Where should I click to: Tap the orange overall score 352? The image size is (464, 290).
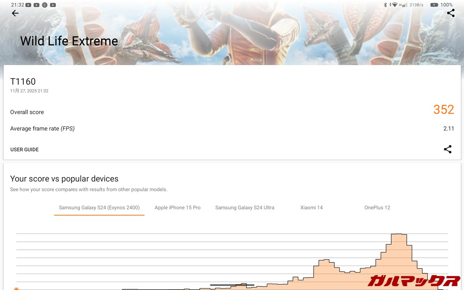tap(444, 109)
